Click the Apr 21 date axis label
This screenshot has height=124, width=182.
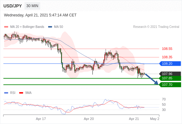[x=134, y=119]
